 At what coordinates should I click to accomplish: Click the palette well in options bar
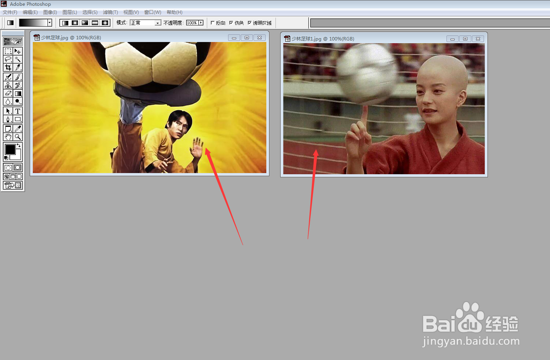point(430,23)
